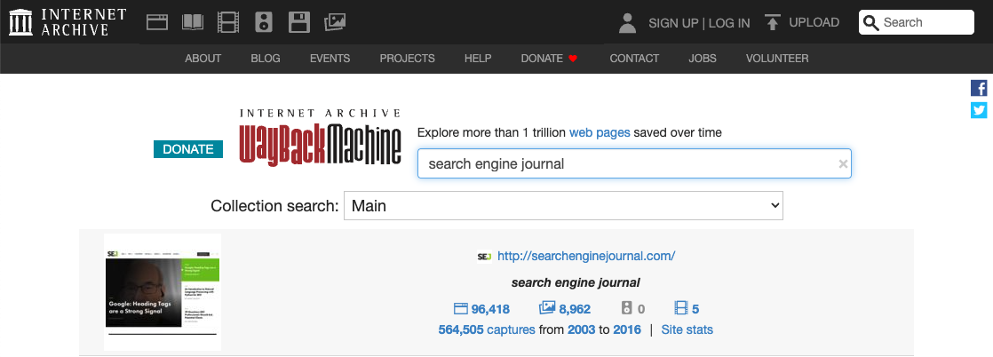Click the 8,962 images count
This screenshot has height=357, width=993.
click(x=575, y=309)
